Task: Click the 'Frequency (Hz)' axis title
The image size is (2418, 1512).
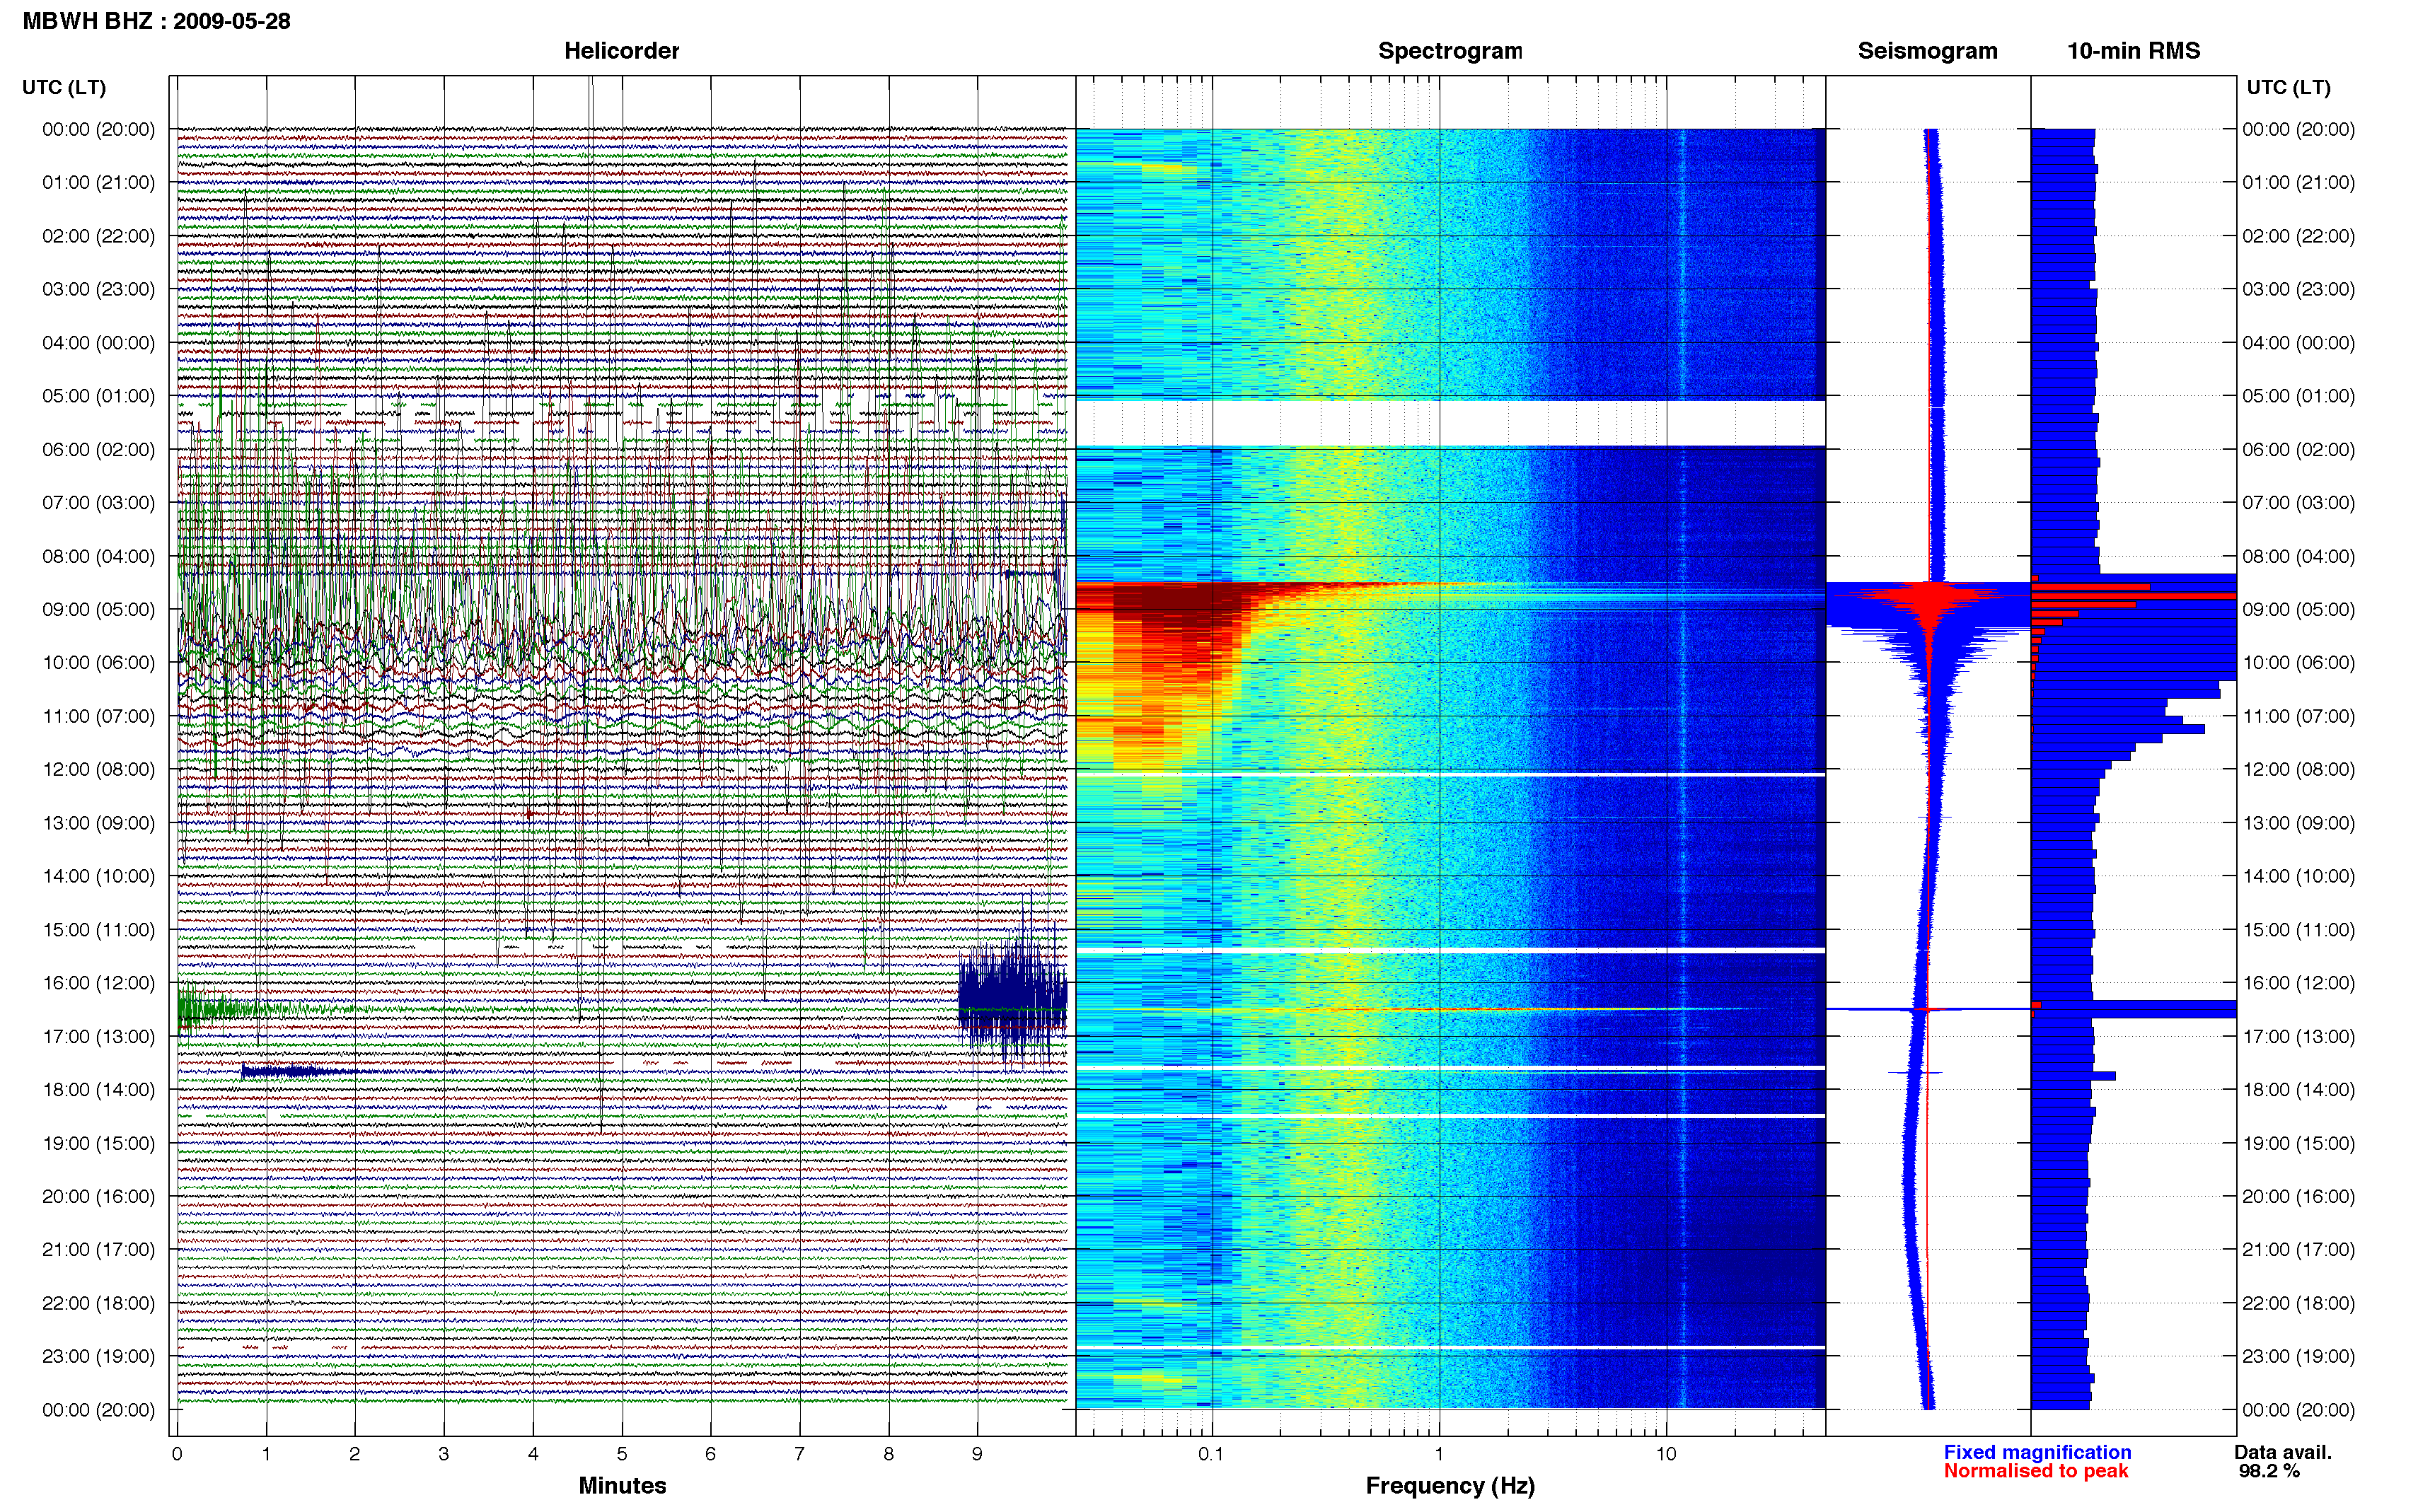Action: [x=1450, y=1485]
